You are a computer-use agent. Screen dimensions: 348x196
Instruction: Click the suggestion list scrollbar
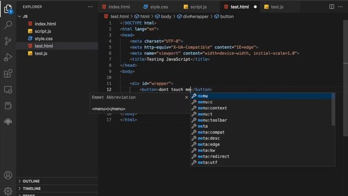[333, 109]
